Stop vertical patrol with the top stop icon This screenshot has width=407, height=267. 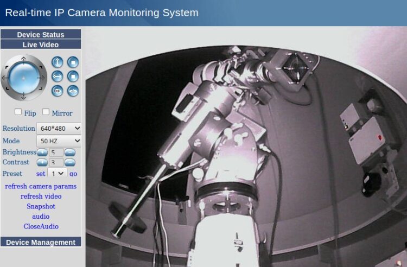point(73,62)
